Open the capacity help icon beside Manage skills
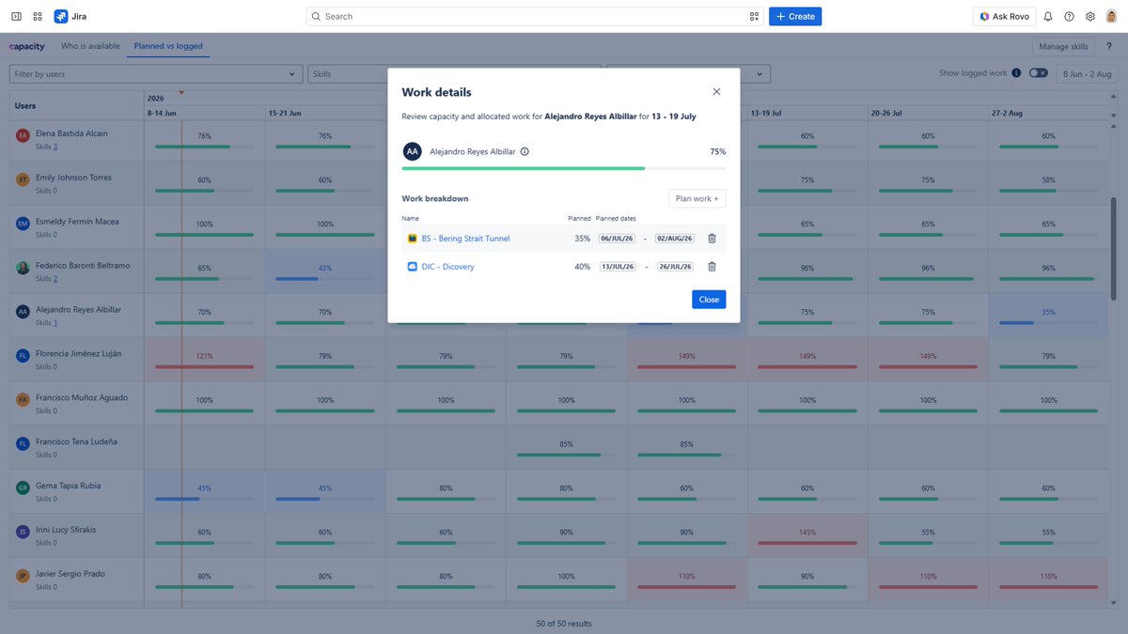1128x634 pixels. (1109, 46)
